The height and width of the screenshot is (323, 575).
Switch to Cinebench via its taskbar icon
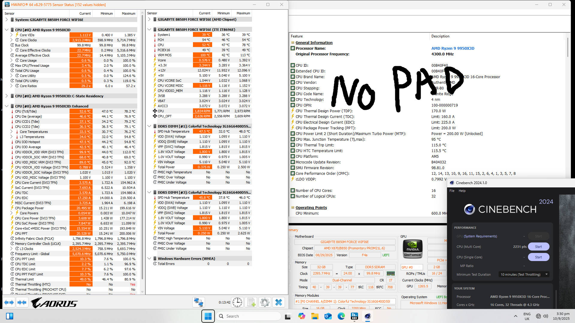[x=368, y=316]
